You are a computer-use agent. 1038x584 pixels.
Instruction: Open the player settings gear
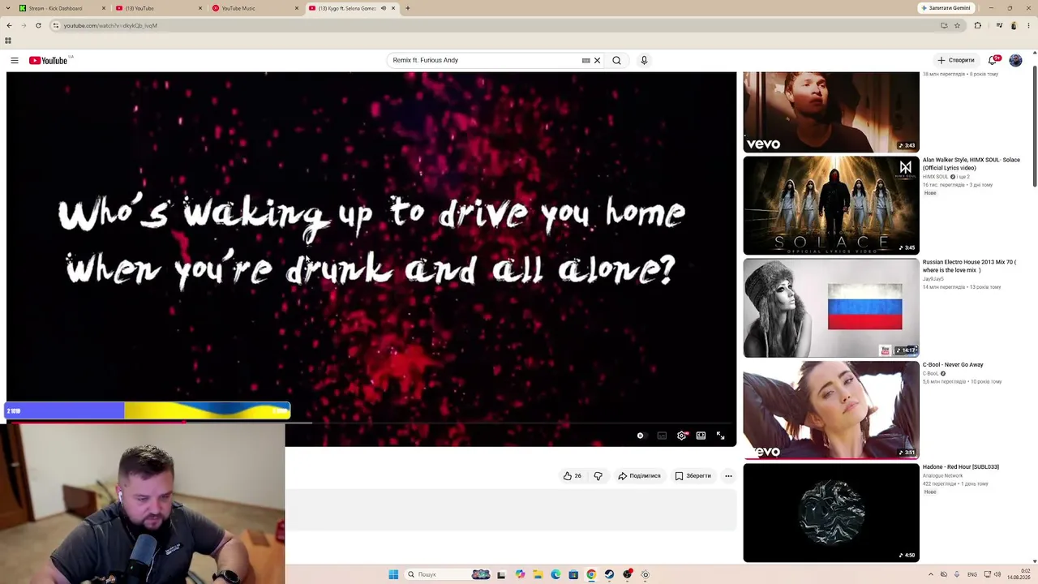[681, 436]
